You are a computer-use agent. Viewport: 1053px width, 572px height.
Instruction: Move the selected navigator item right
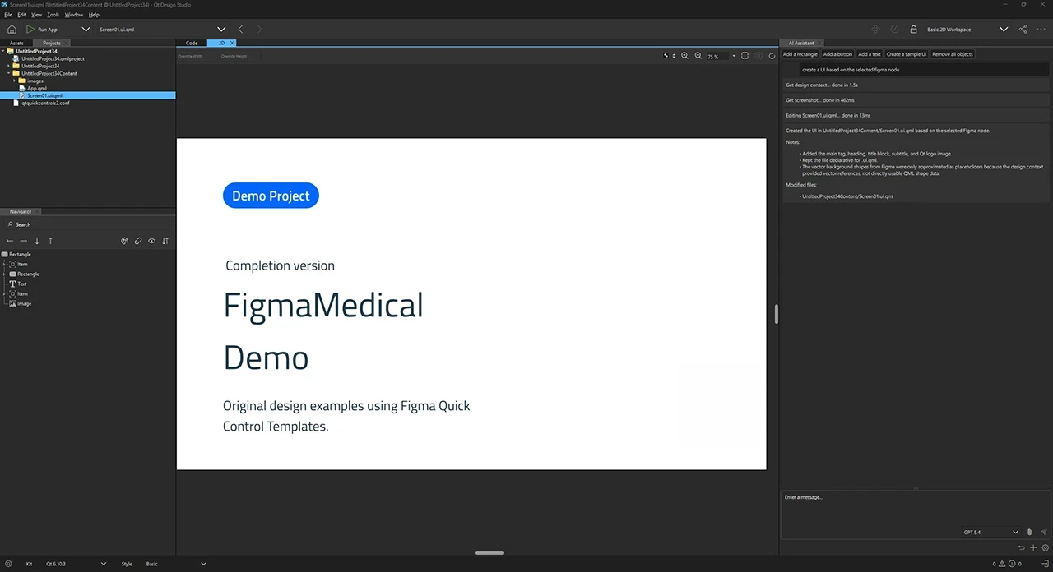(23, 241)
